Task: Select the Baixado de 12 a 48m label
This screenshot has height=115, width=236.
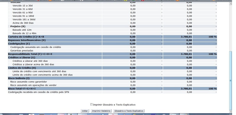Action: coord(24,33)
